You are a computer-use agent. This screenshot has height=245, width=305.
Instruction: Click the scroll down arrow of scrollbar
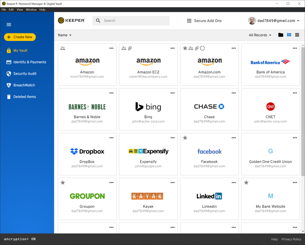303,231
